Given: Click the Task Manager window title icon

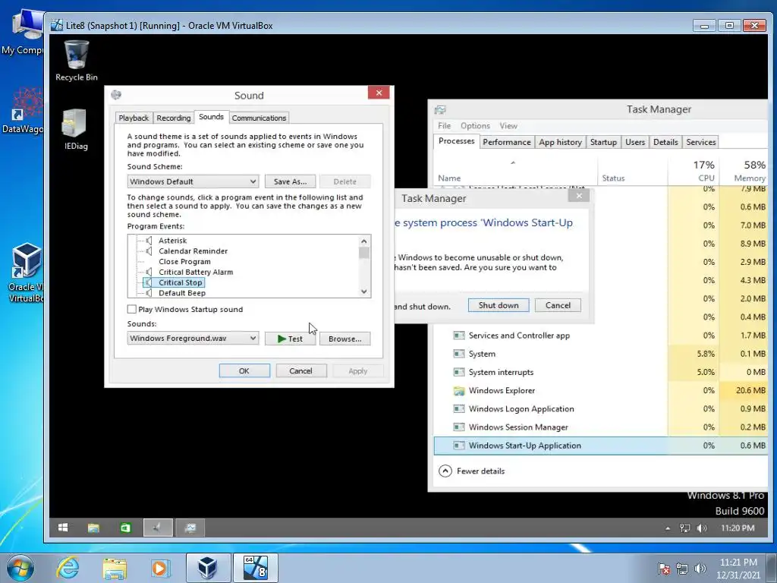Looking at the screenshot, I should 440,109.
